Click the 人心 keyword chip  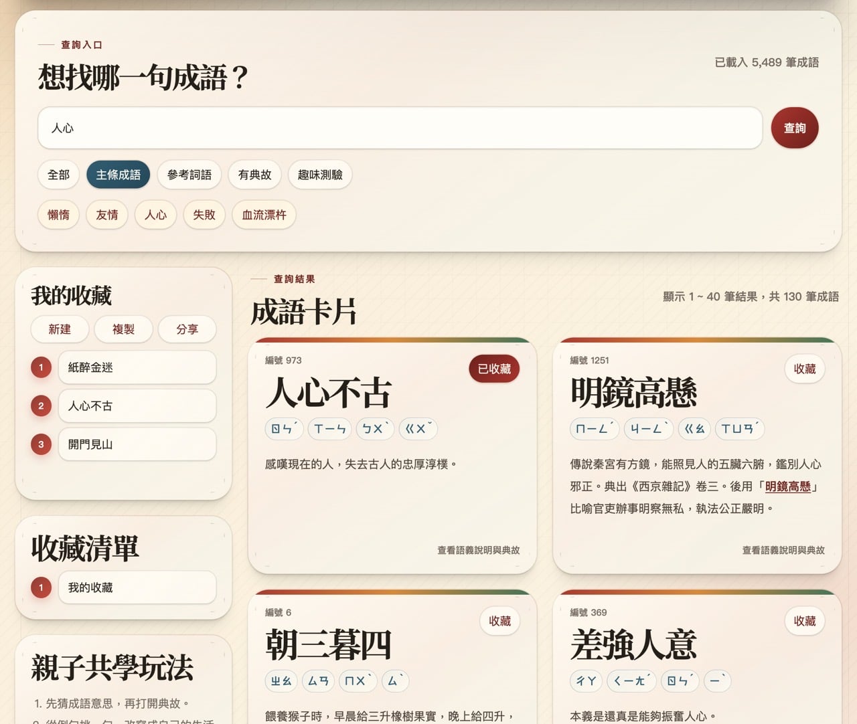[155, 215]
